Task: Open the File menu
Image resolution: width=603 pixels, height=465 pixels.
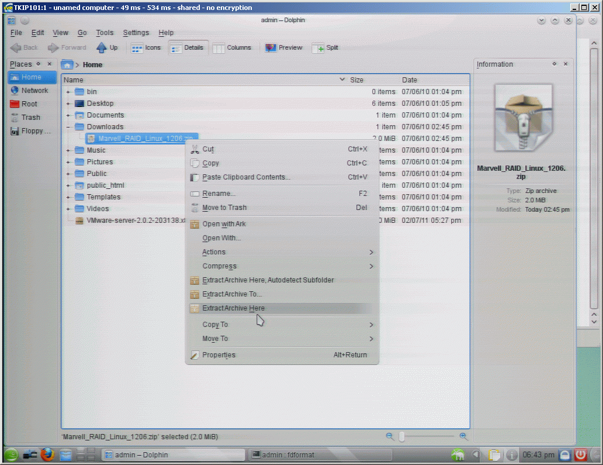Action: pos(16,33)
